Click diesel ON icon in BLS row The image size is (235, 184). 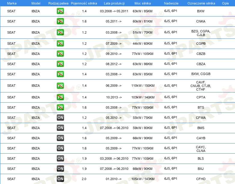(60, 158)
